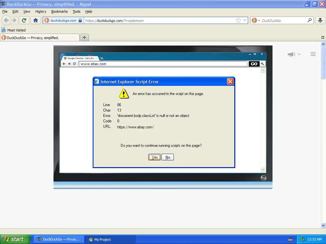
Task: Click the Mypal vertical scrollbar thumb
Action: 323,63
